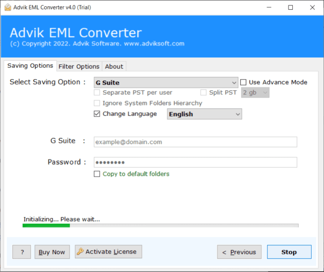Go back with the Previous button
Viewport: 324px width, 272px height.
239,252
